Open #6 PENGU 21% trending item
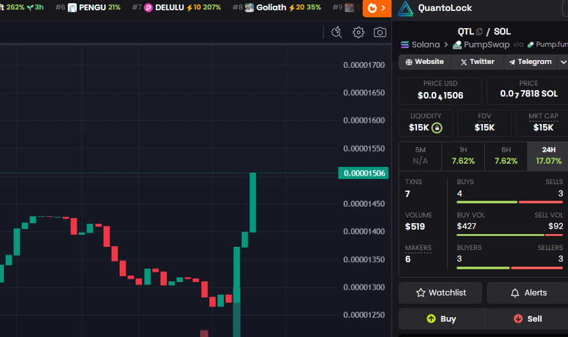 point(88,8)
